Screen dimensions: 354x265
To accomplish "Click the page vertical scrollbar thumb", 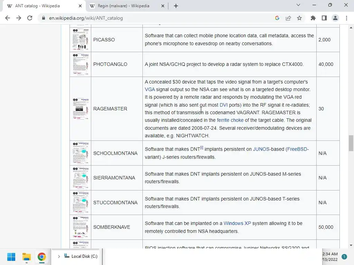I will click(x=351, y=143).
